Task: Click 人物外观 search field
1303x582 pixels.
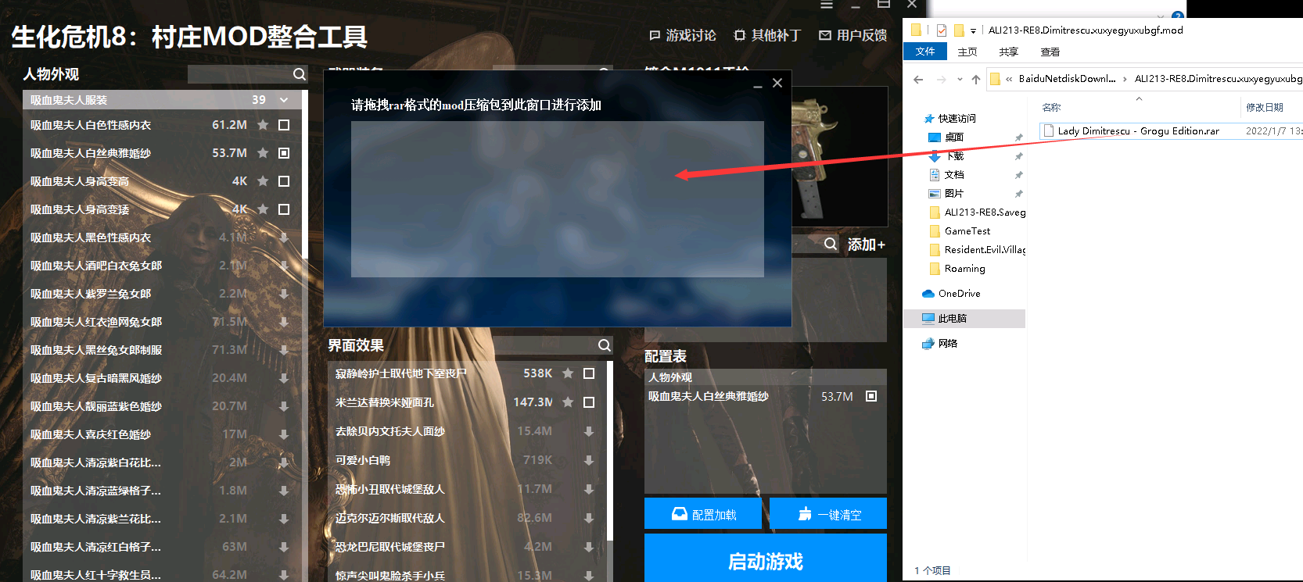Action: click(x=239, y=74)
